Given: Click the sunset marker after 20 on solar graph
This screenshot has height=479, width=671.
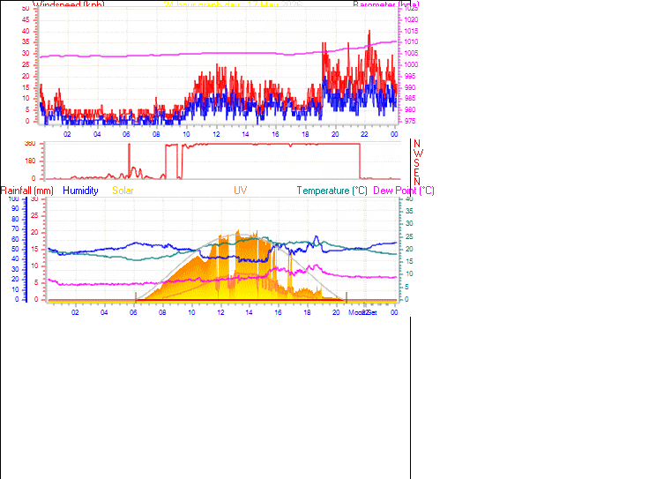Looking at the screenshot, I should pos(347,297).
